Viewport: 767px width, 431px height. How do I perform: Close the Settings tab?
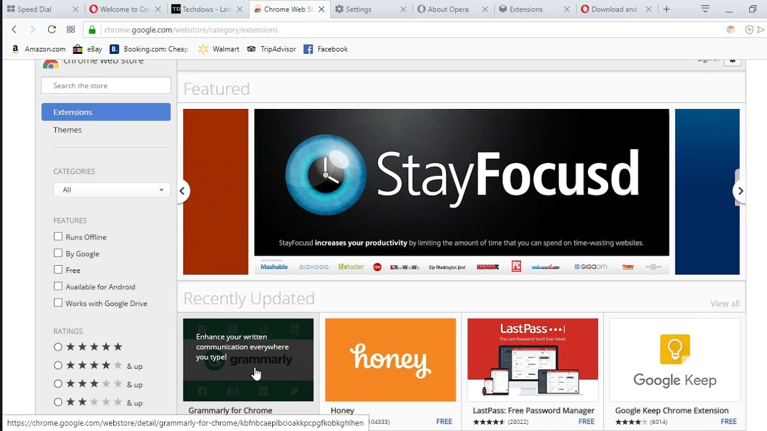pyautogui.click(x=403, y=9)
